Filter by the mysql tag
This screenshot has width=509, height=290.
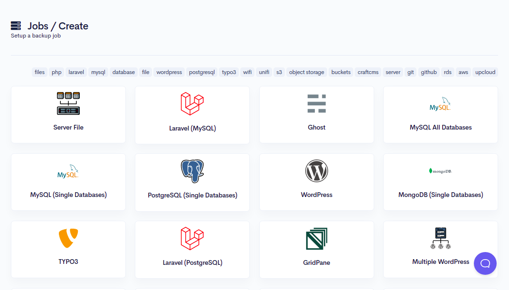click(98, 72)
